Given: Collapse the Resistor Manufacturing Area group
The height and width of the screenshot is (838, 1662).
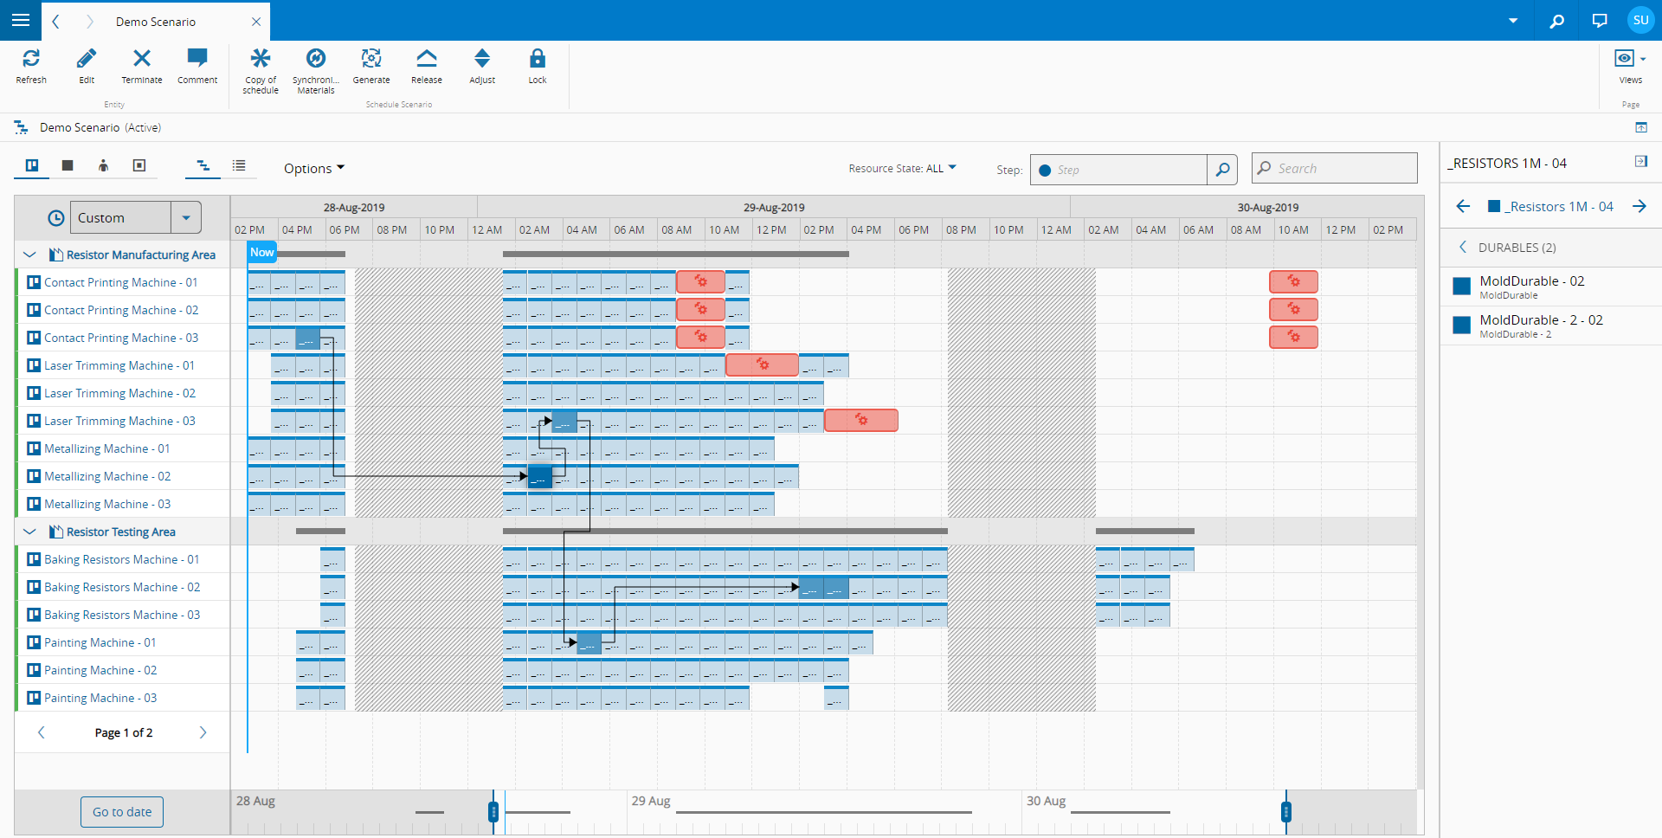Looking at the screenshot, I should [29, 255].
